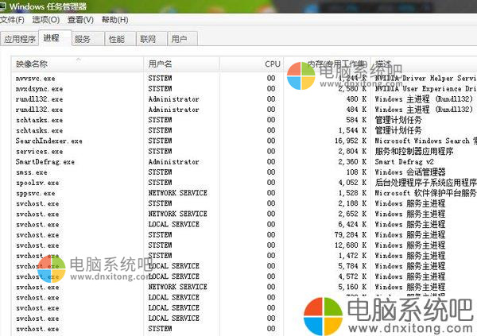Select the services.exe process
Viewport: 477px width, 336px height.
pyautogui.click(x=39, y=152)
